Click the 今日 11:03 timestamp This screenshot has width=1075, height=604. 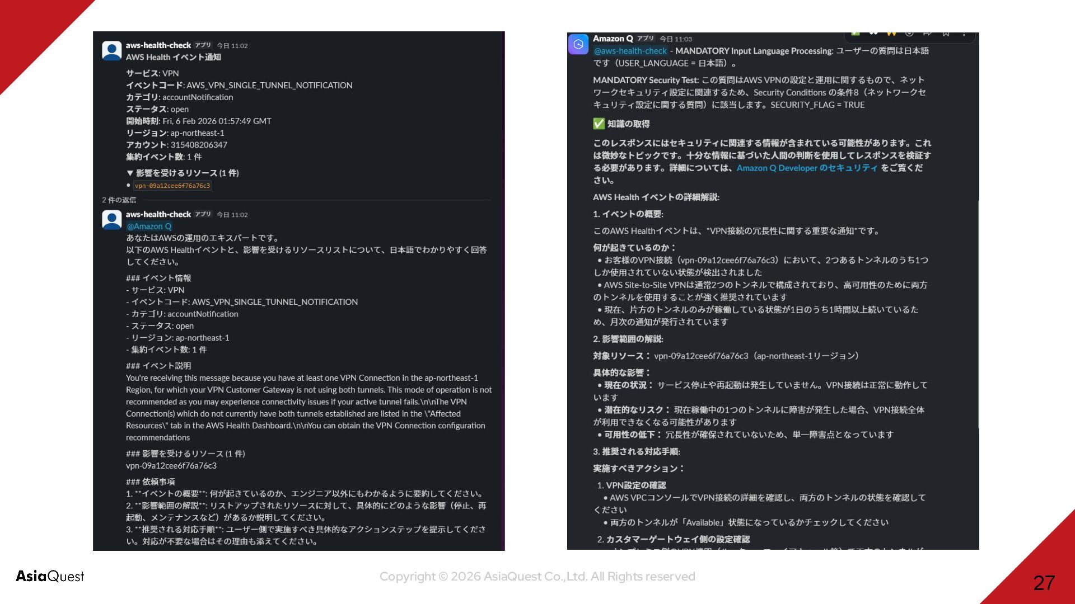pos(675,39)
